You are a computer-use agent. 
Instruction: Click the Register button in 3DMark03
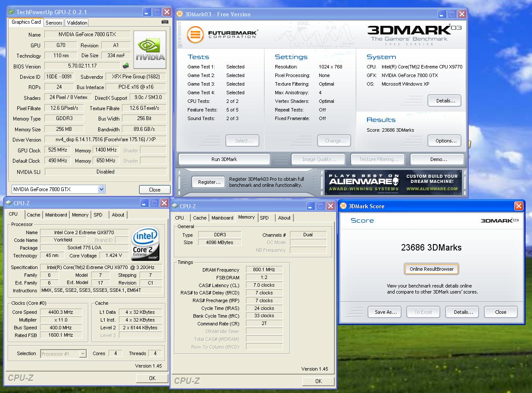click(209, 182)
